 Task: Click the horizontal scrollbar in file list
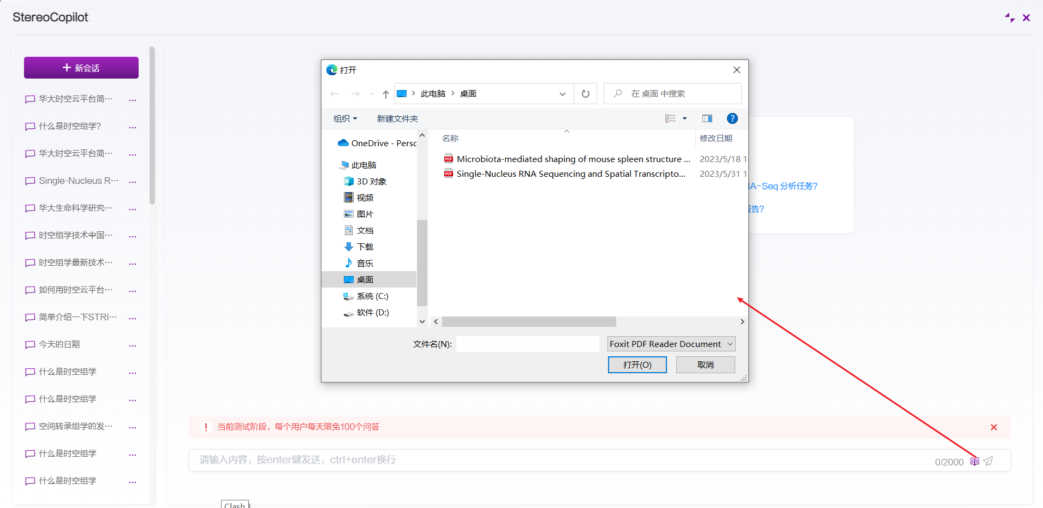[x=528, y=322]
